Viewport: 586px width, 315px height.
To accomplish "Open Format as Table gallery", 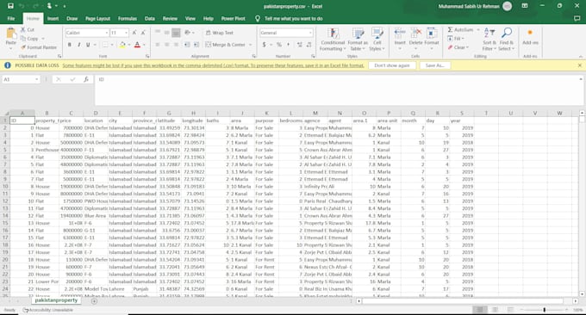I will coord(358,40).
